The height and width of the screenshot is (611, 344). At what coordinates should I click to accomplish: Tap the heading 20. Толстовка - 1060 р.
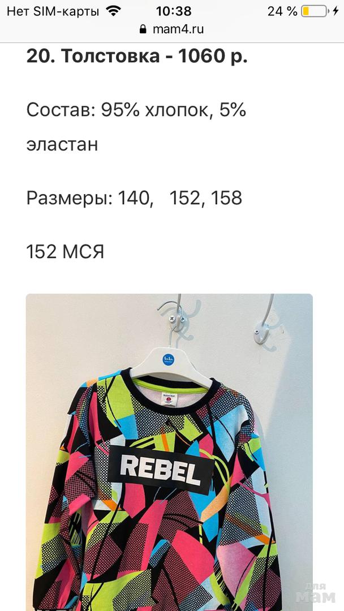point(137,57)
